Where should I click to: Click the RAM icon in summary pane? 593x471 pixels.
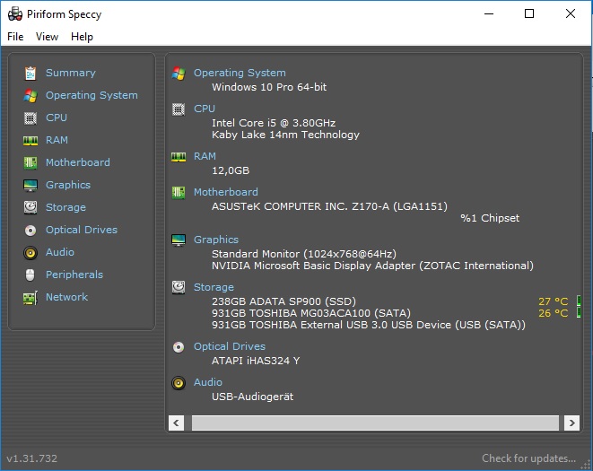(179, 157)
